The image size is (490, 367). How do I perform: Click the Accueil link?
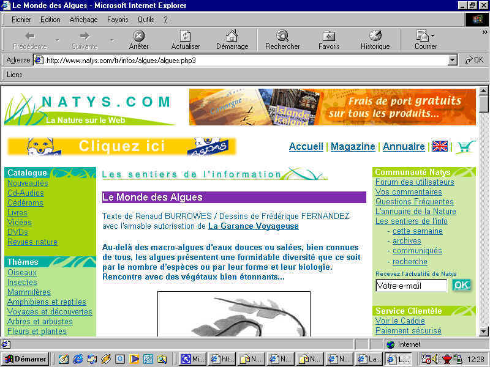tap(306, 146)
